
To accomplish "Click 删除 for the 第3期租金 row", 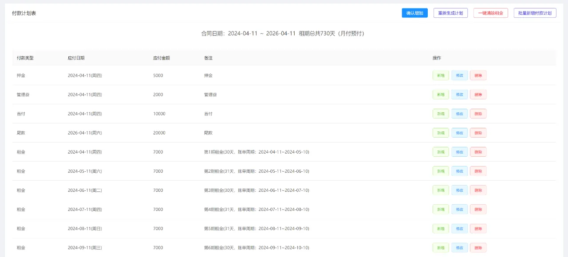I will point(478,190).
